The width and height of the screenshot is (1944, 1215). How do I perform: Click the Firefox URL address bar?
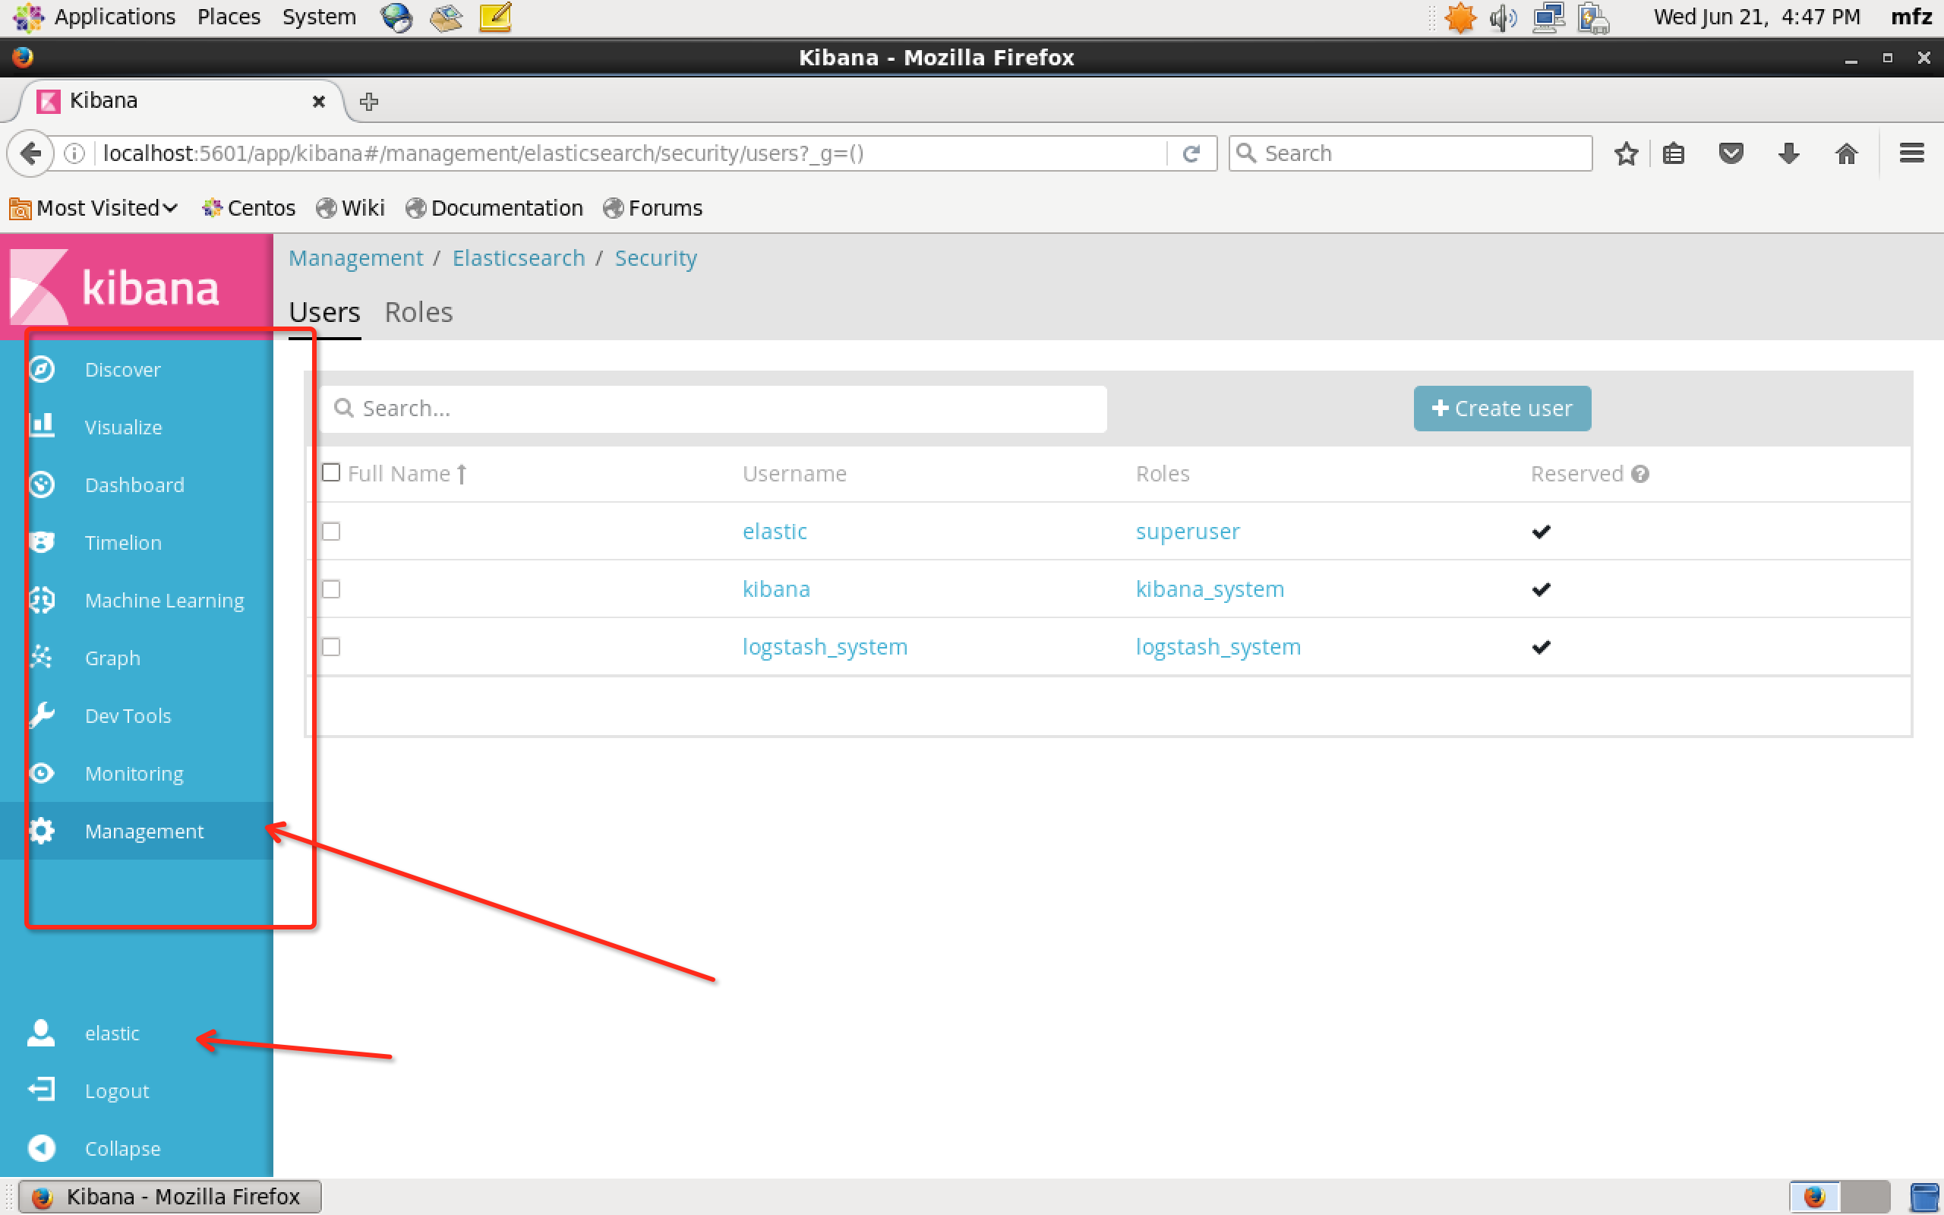626,153
